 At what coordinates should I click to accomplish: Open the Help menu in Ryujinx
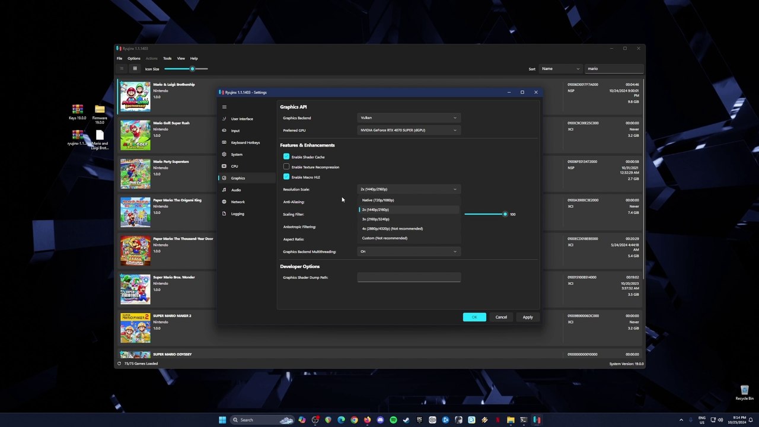(x=194, y=58)
